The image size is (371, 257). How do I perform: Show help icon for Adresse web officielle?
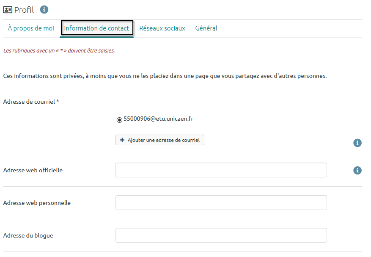point(357,170)
